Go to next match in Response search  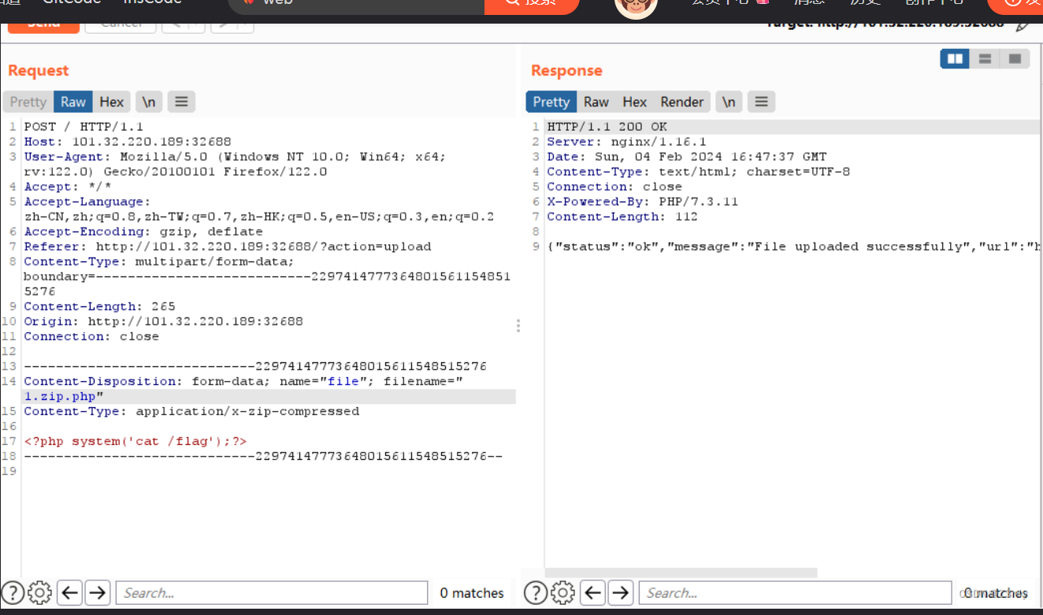[621, 592]
